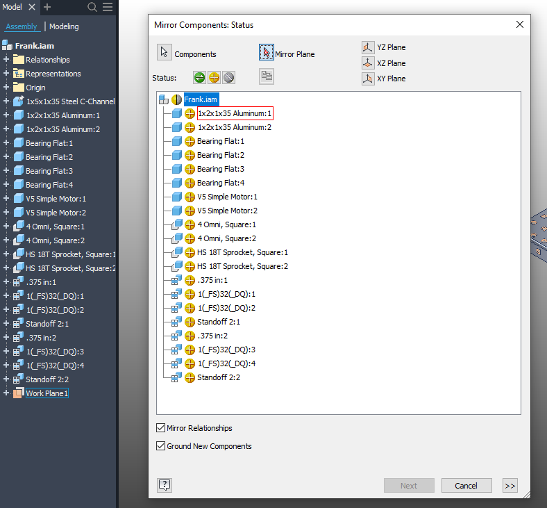Open the browser panel hamburger menu
Image resolution: width=547 pixels, height=508 pixels.
pyautogui.click(x=108, y=7)
